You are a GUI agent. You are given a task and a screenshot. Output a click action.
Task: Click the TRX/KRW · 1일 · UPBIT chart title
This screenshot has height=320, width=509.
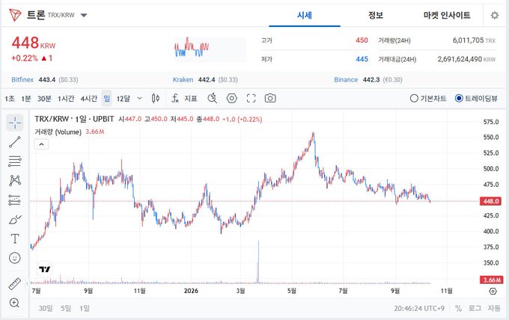coord(74,119)
